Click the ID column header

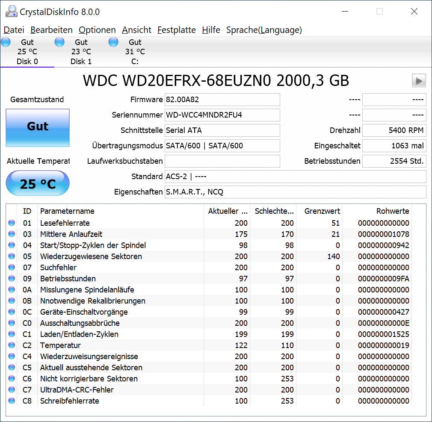[27, 211]
